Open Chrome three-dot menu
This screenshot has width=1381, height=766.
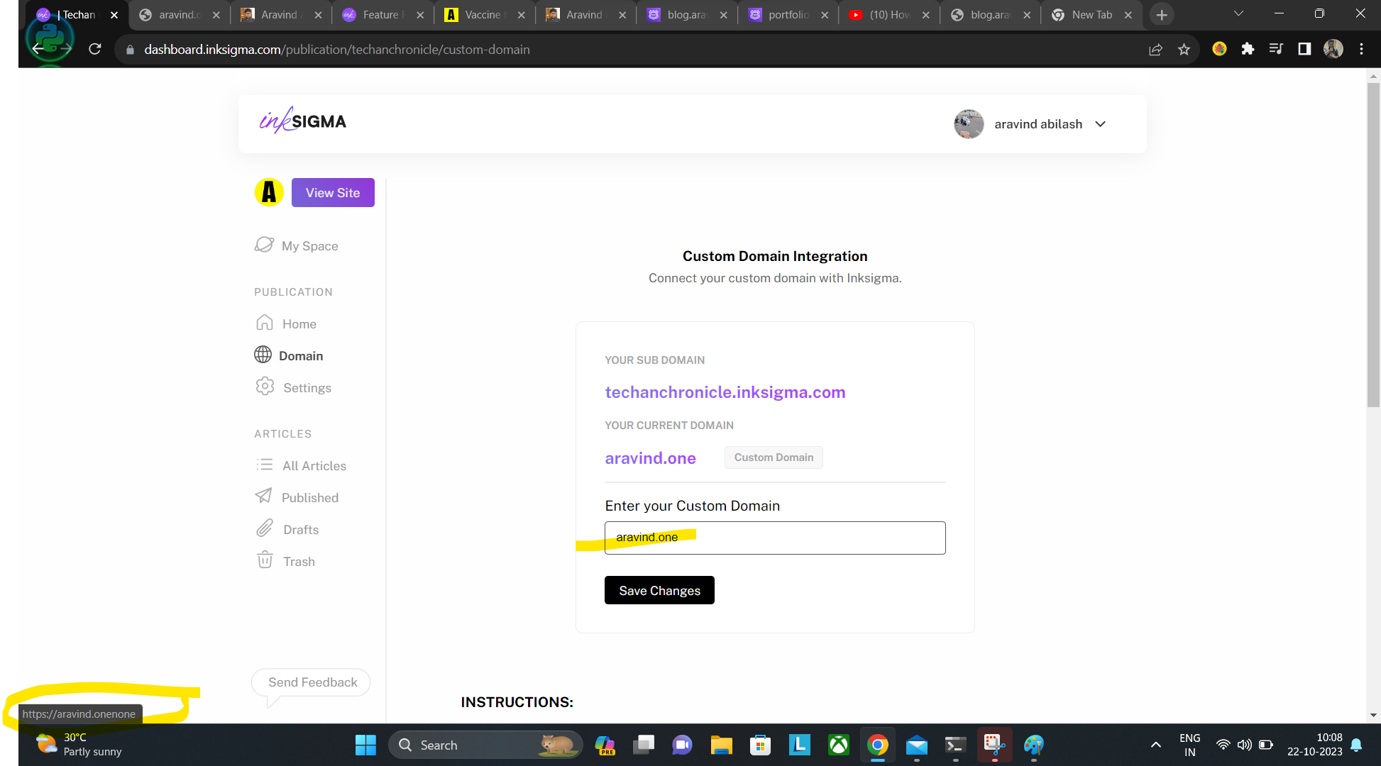tap(1361, 49)
